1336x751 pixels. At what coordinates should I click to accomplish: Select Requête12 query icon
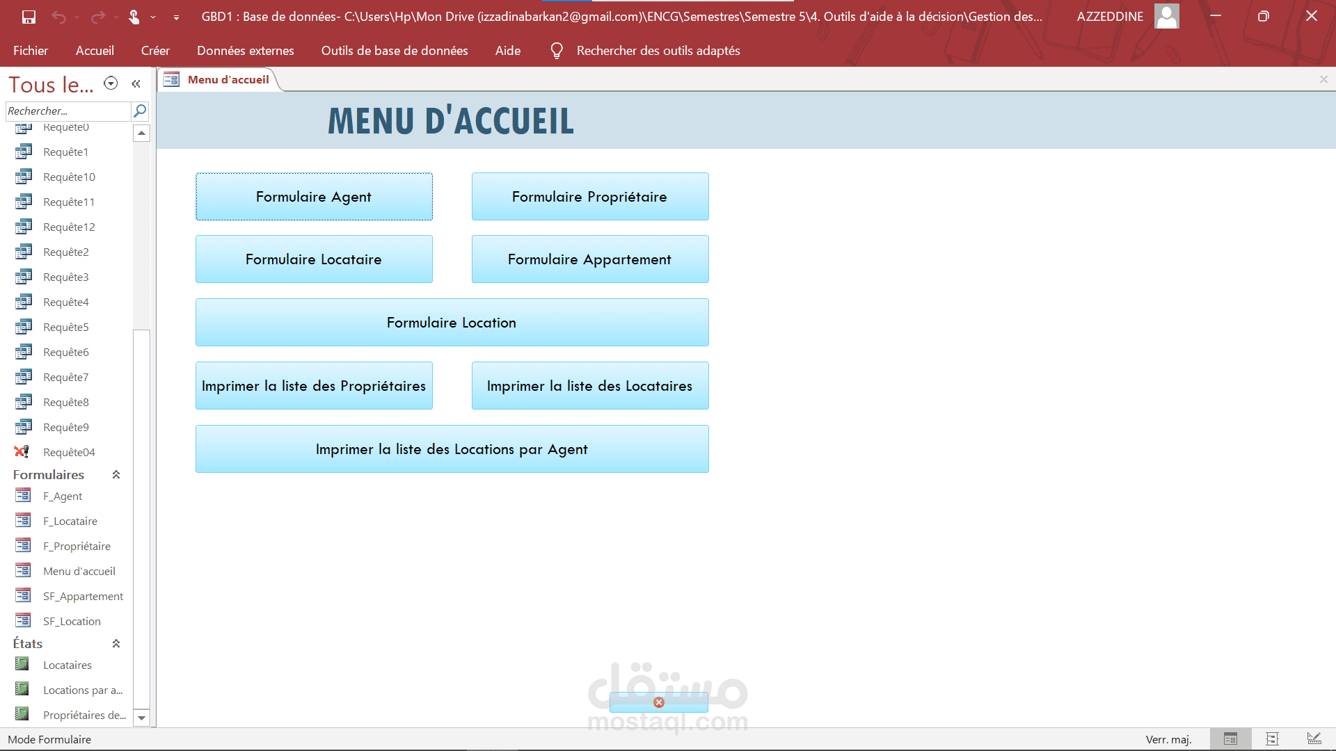pos(24,227)
